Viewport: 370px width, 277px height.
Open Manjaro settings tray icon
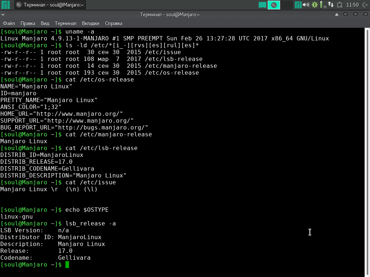298,5
